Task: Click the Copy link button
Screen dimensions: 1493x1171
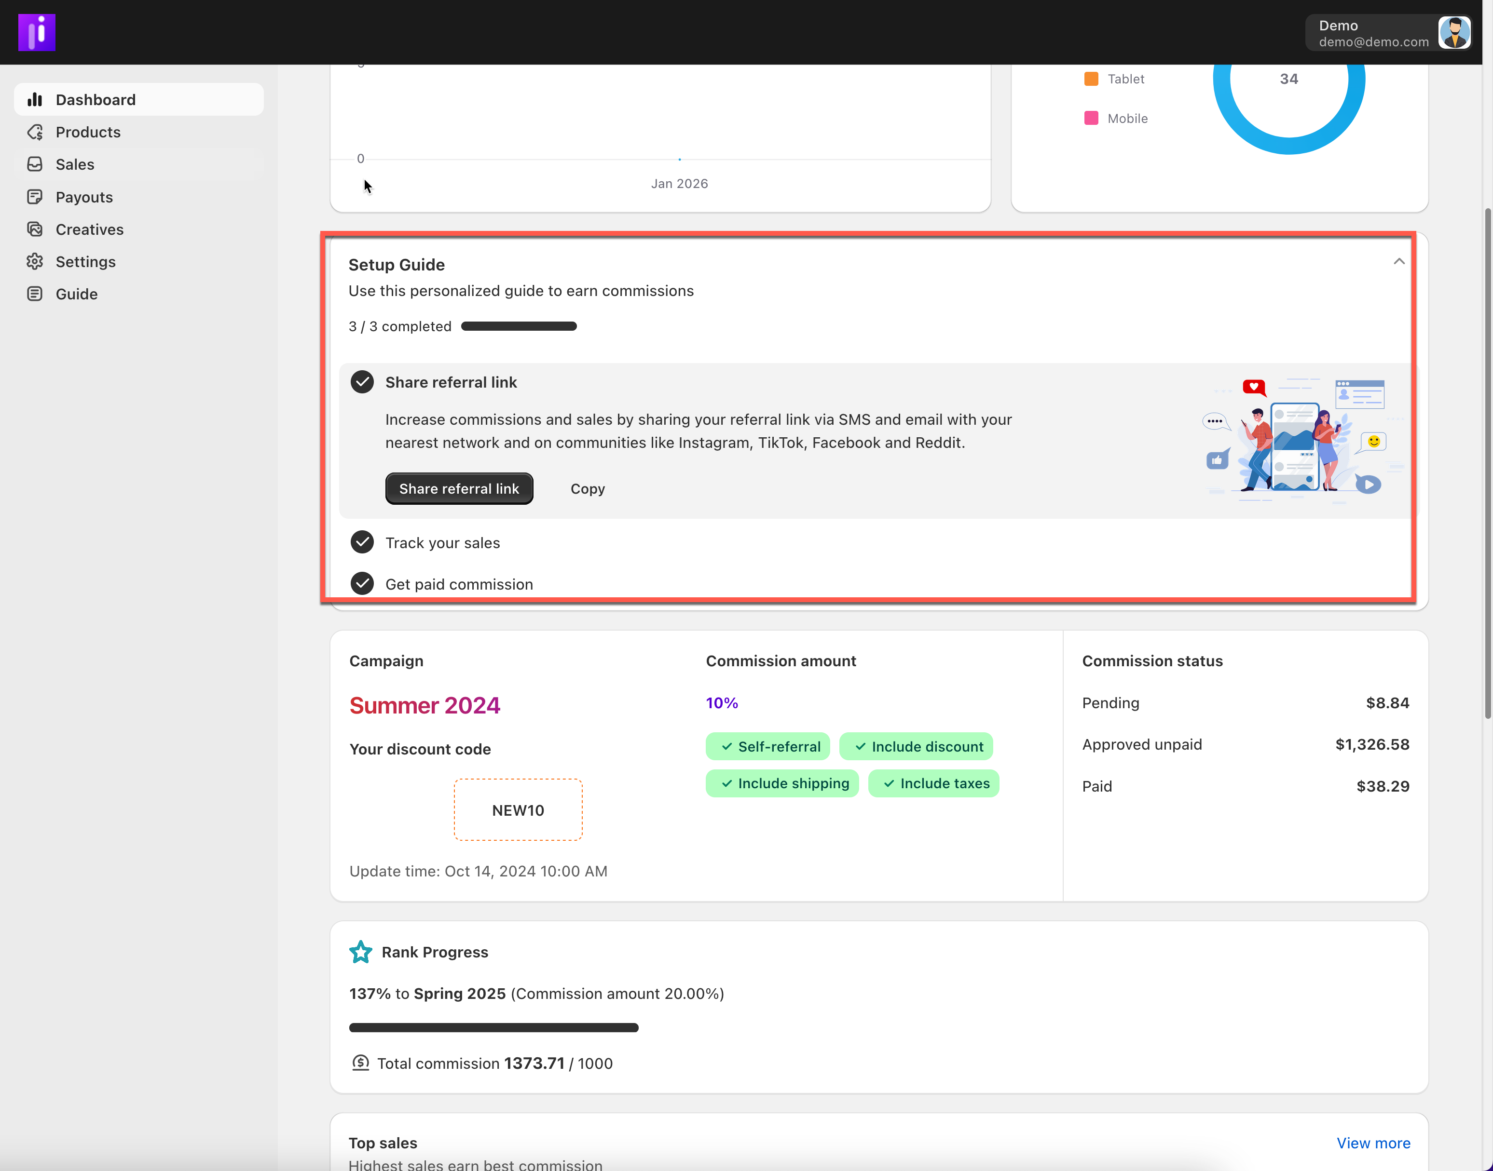Action: 588,489
